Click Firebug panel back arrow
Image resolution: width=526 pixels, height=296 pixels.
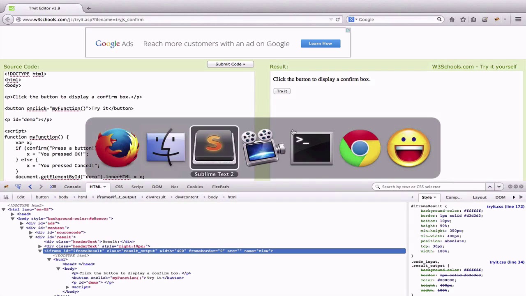pyautogui.click(x=30, y=187)
